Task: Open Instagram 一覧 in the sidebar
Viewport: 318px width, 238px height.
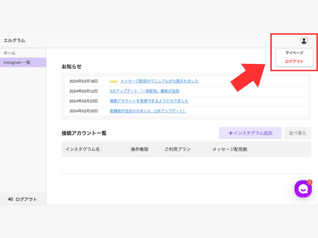Action: coord(23,62)
